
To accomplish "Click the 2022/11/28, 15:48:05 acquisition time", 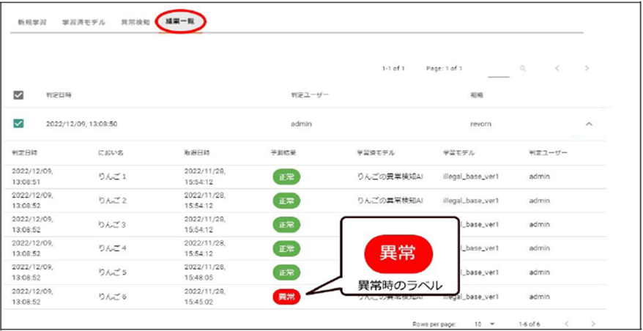I will 204,272.
